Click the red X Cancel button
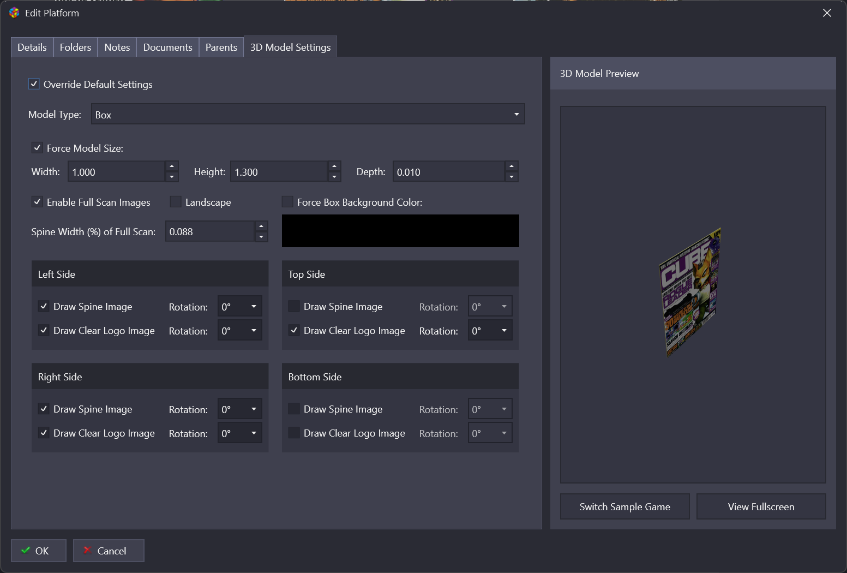This screenshot has width=847, height=573. click(109, 551)
